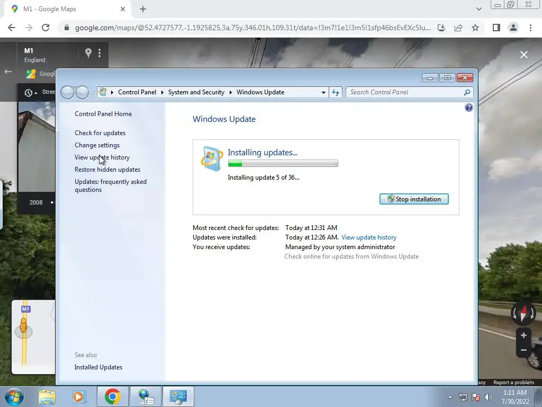542x407 pixels.
Task: Go to Control Panel Home
Action: (x=103, y=114)
